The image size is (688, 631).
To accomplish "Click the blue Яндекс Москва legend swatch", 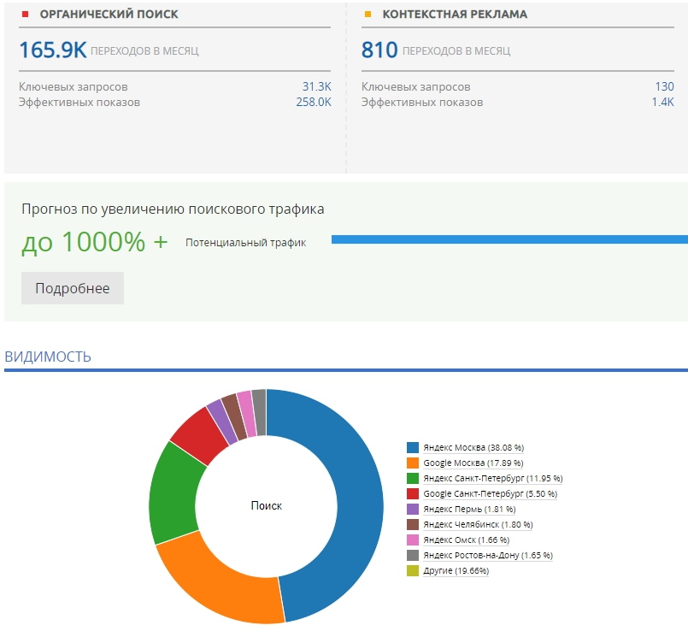I will point(413,447).
